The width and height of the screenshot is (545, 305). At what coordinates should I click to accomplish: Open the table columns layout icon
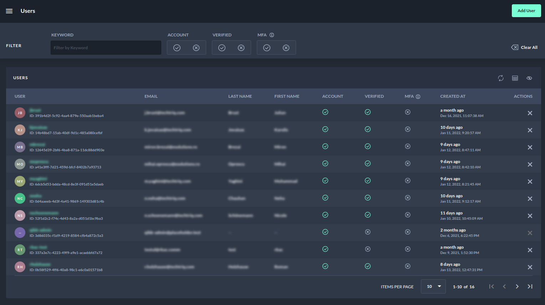point(515,78)
